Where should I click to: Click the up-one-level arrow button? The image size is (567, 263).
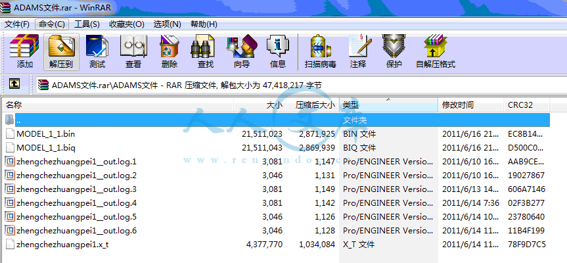coord(14,84)
